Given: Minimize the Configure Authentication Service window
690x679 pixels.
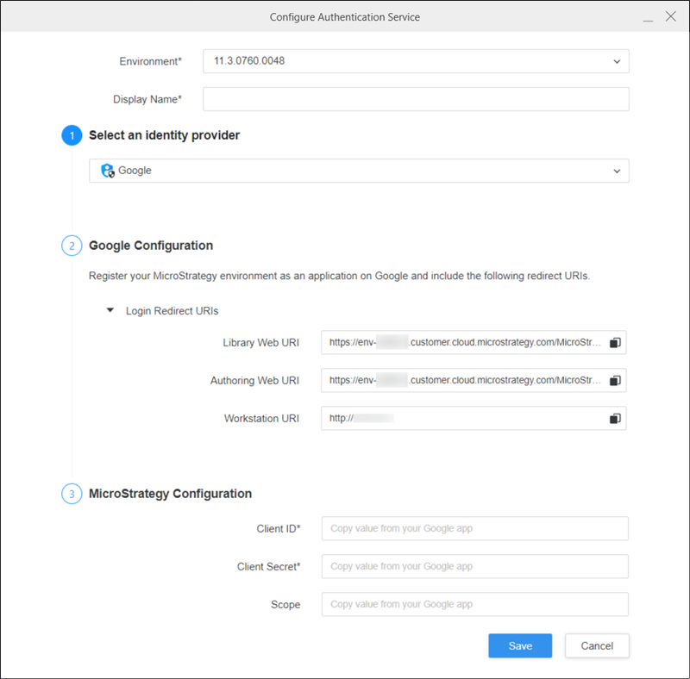Looking at the screenshot, I should click(x=648, y=17).
